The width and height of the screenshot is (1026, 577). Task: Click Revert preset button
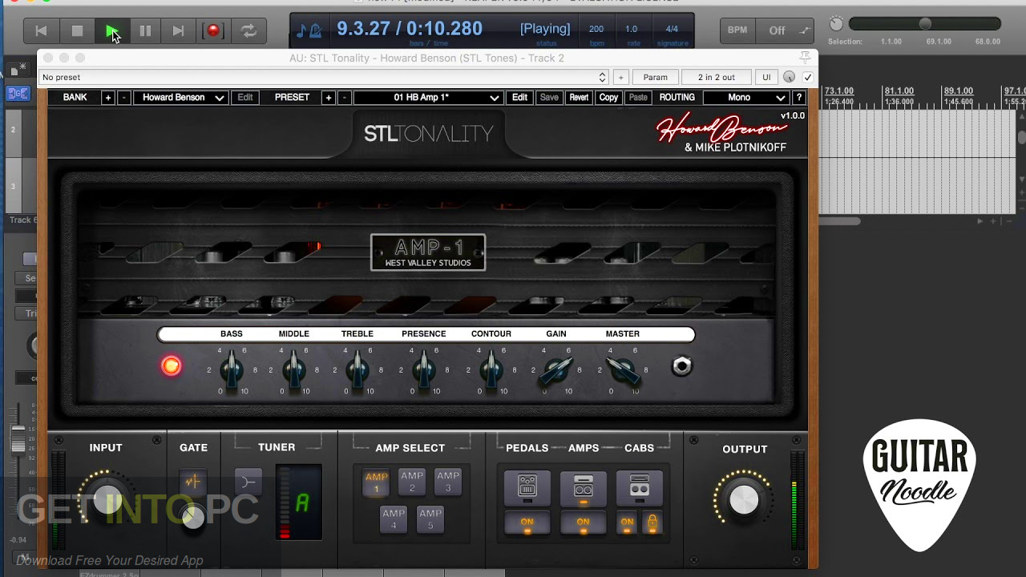pyautogui.click(x=579, y=98)
